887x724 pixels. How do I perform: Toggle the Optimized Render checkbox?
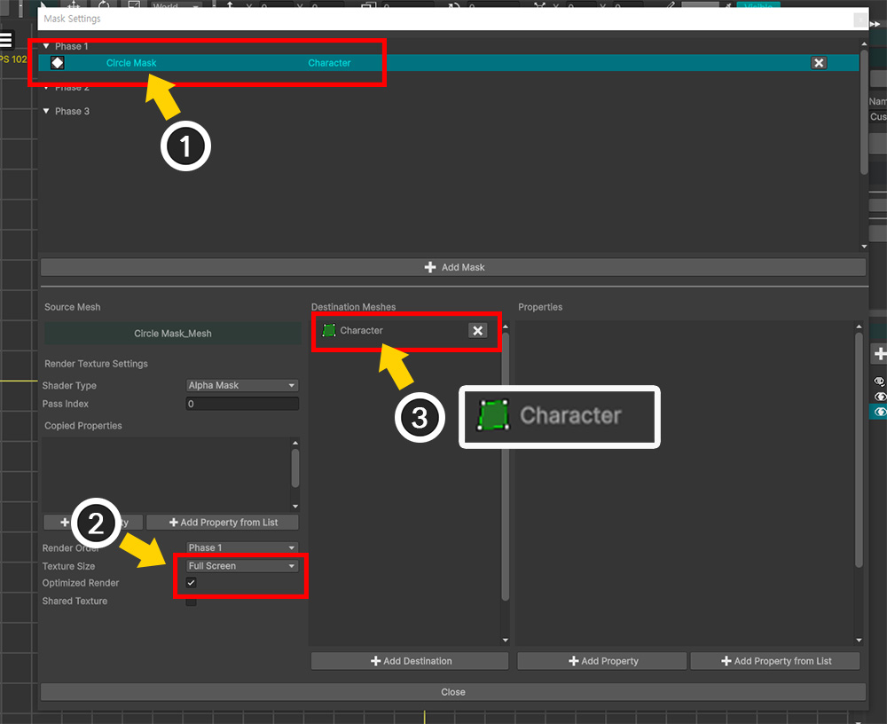[x=192, y=583]
